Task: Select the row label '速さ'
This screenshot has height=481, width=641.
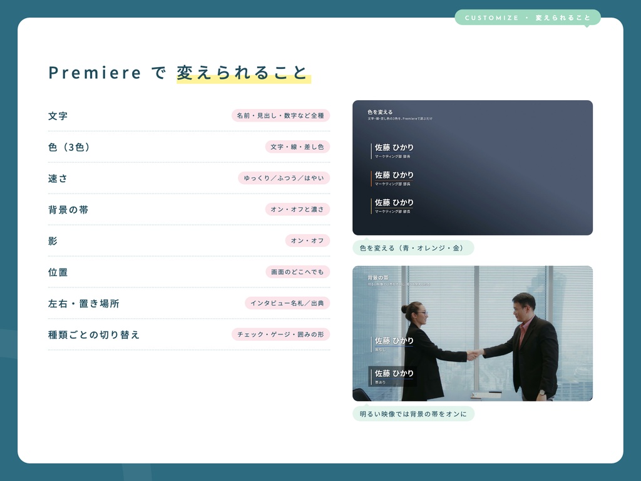Action: (x=58, y=178)
